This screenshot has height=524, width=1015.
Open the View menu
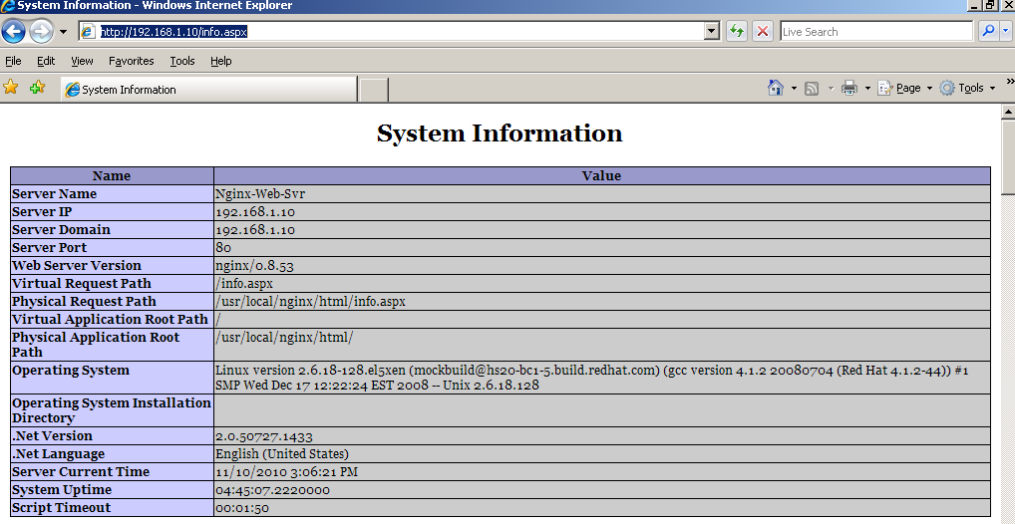pyautogui.click(x=82, y=61)
